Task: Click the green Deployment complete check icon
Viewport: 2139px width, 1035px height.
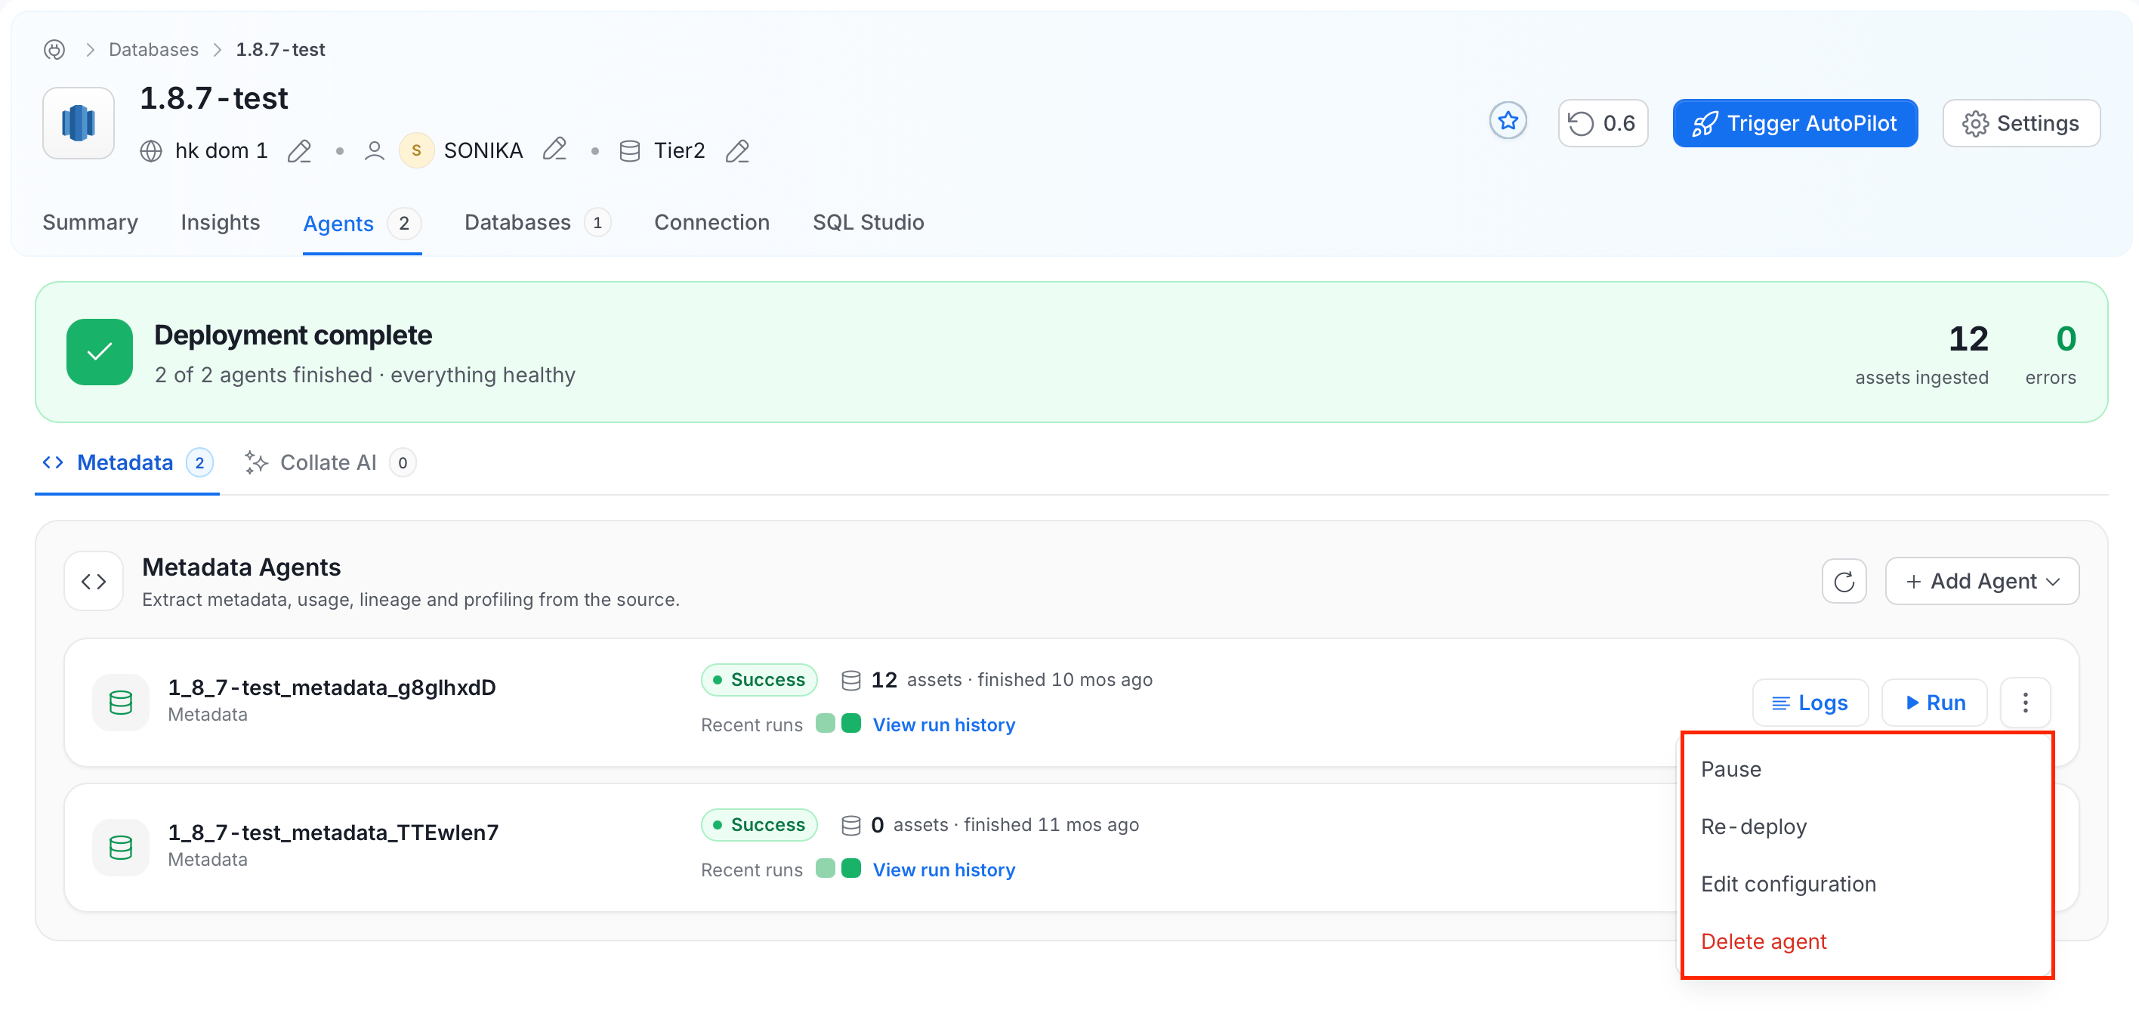Action: tap(100, 352)
